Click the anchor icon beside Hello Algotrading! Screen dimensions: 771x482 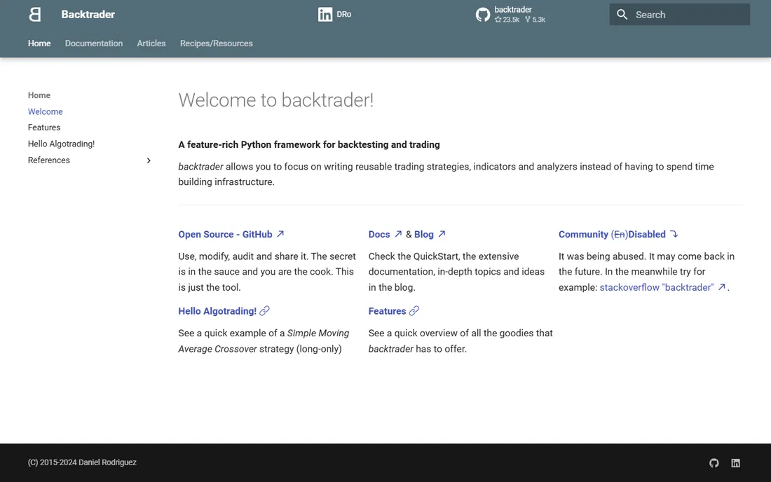[x=264, y=310]
